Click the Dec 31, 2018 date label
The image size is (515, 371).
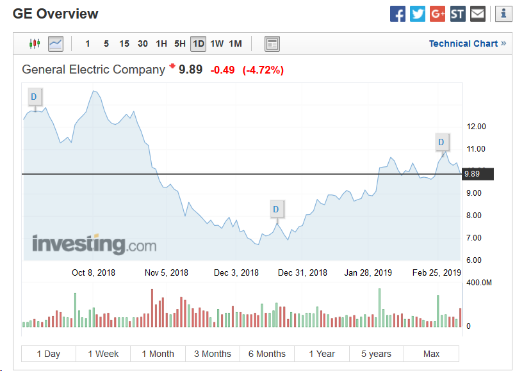pos(302,272)
